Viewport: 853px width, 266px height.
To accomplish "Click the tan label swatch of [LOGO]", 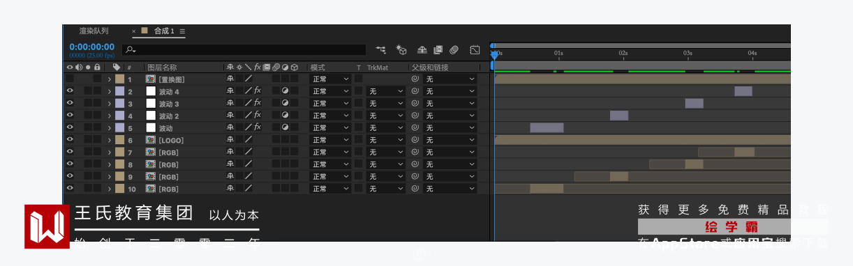I will pyautogui.click(x=119, y=140).
